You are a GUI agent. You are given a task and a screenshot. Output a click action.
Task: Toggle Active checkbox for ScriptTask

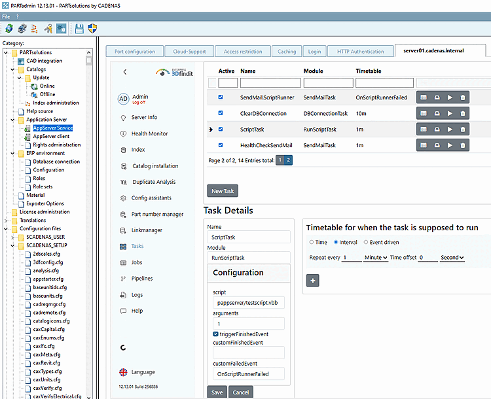coord(221,129)
